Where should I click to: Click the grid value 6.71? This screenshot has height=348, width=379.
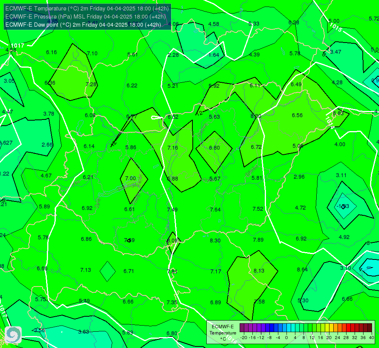[129, 271]
